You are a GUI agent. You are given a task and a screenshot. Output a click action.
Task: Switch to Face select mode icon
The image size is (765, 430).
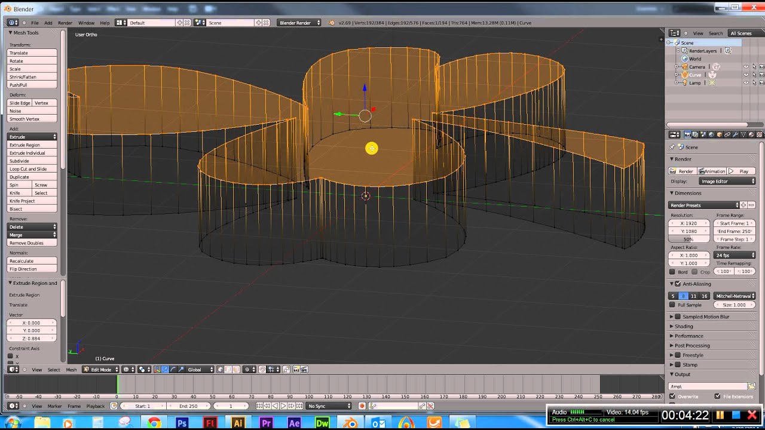[236, 370]
